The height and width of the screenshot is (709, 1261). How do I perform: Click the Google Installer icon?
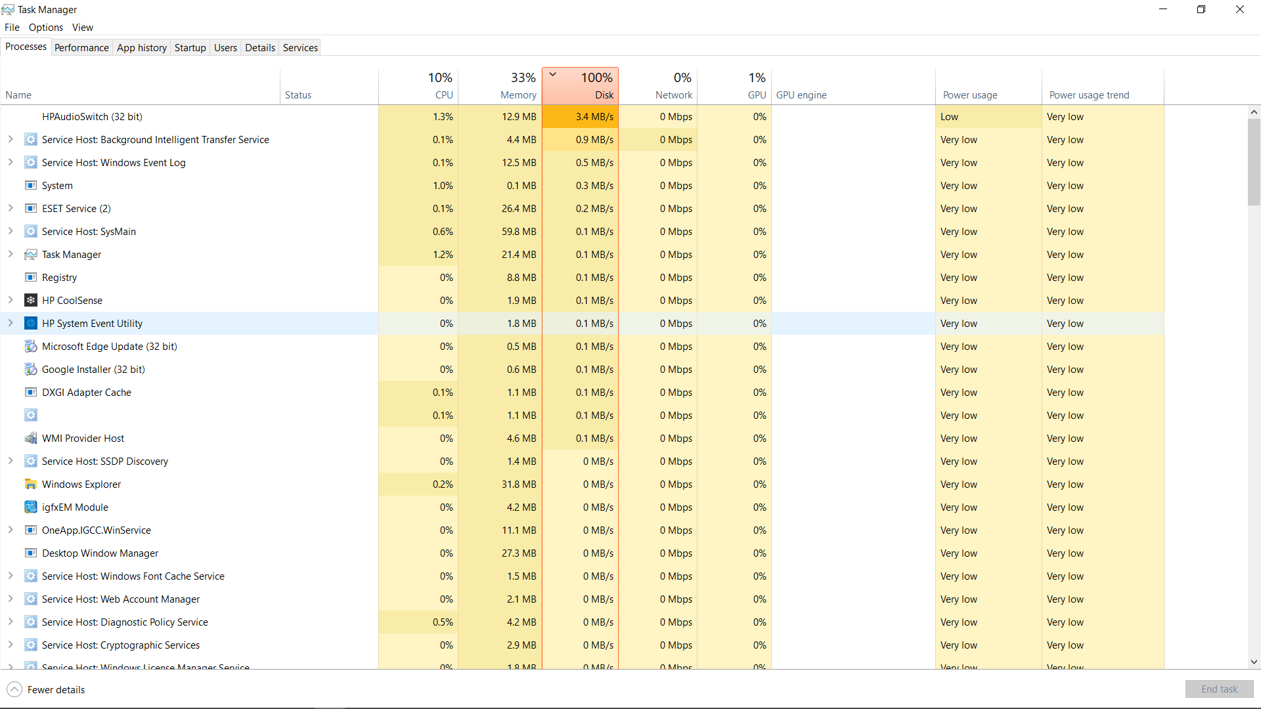(x=31, y=370)
